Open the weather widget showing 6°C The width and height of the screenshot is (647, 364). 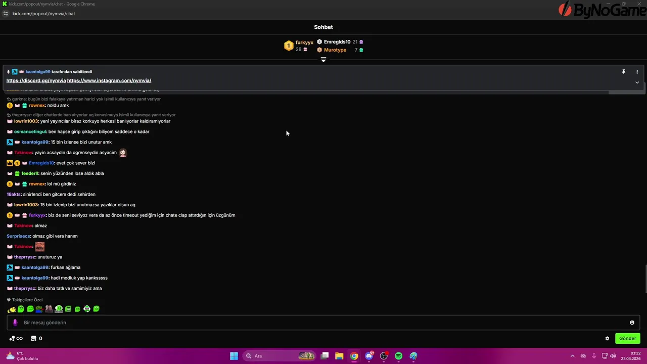click(22, 356)
